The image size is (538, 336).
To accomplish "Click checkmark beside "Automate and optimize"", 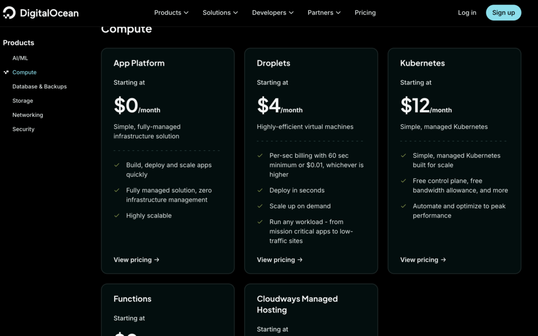I will point(403,206).
